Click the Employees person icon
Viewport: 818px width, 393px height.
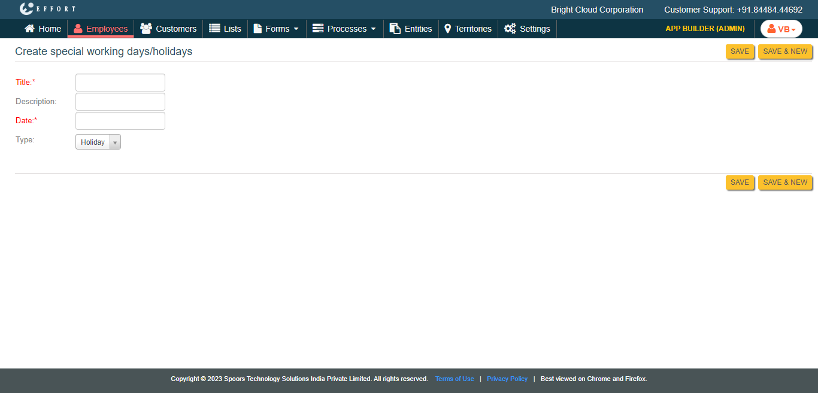(x=78, y=29)
